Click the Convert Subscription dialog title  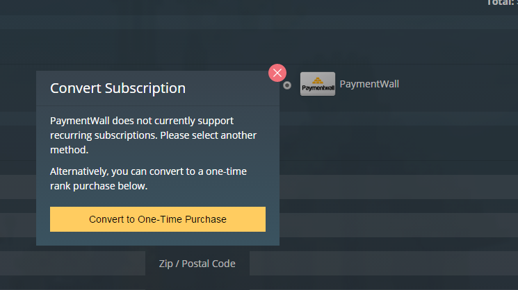pyautogui.click(x=118, y=88)
